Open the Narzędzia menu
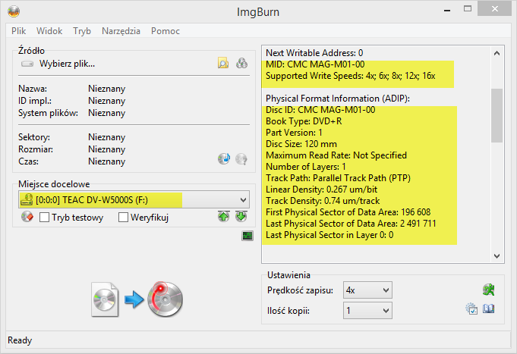517x354 pixels. click(121, 31)
